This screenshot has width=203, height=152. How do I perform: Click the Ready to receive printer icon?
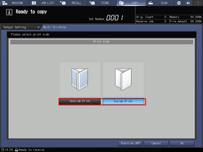pos(16,150)
